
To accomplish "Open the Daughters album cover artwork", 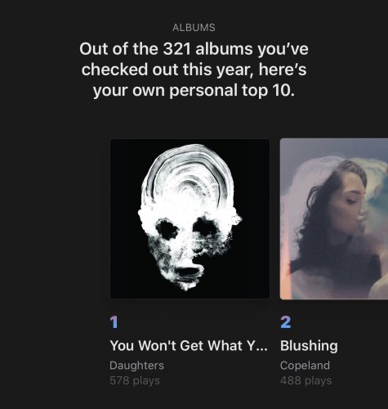I will coord(190,218).
